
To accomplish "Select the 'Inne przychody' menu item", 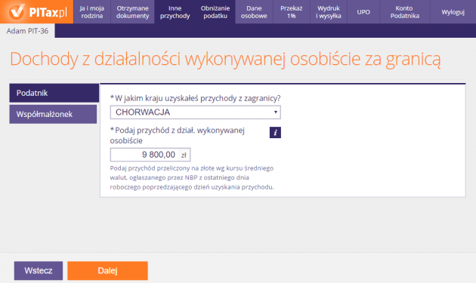I will click(x=175, y=12).
